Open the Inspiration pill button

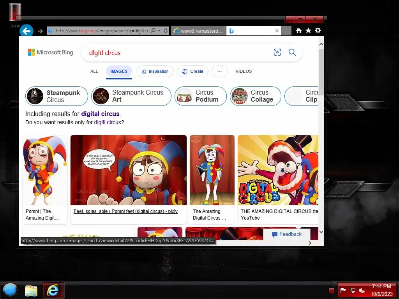[155, 72]
